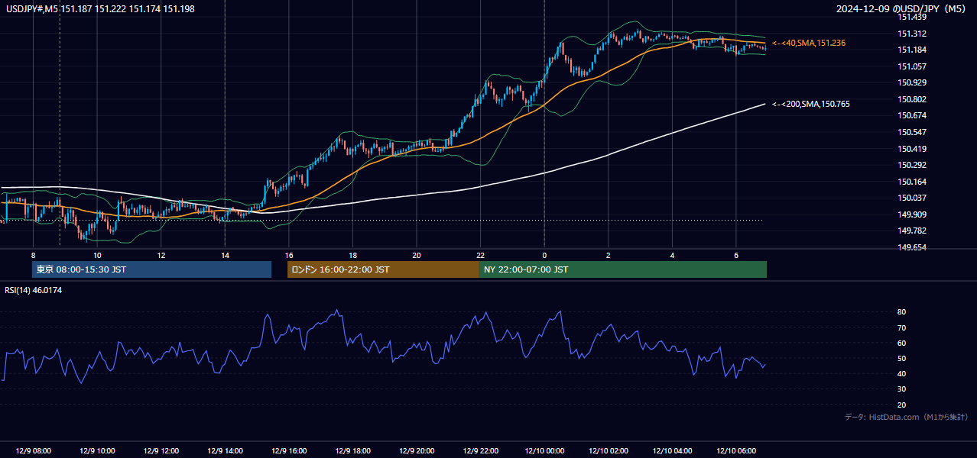Click the 12/10 00:00 time label
977x458 pixels.
pos(544,451)
